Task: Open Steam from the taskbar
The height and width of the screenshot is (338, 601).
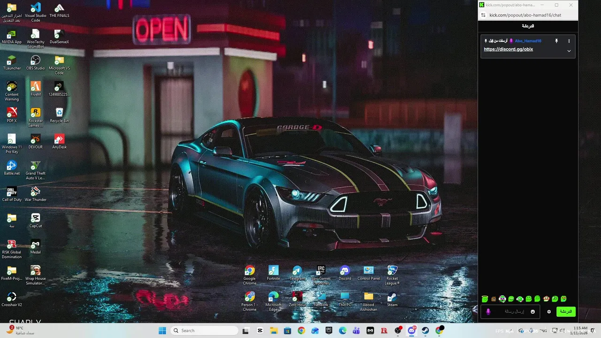Action: 425,330
